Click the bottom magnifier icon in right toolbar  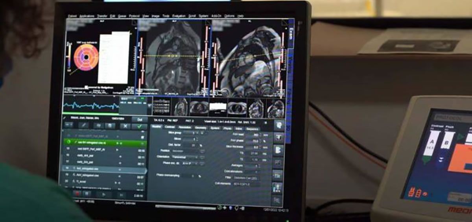coord(278,200)
